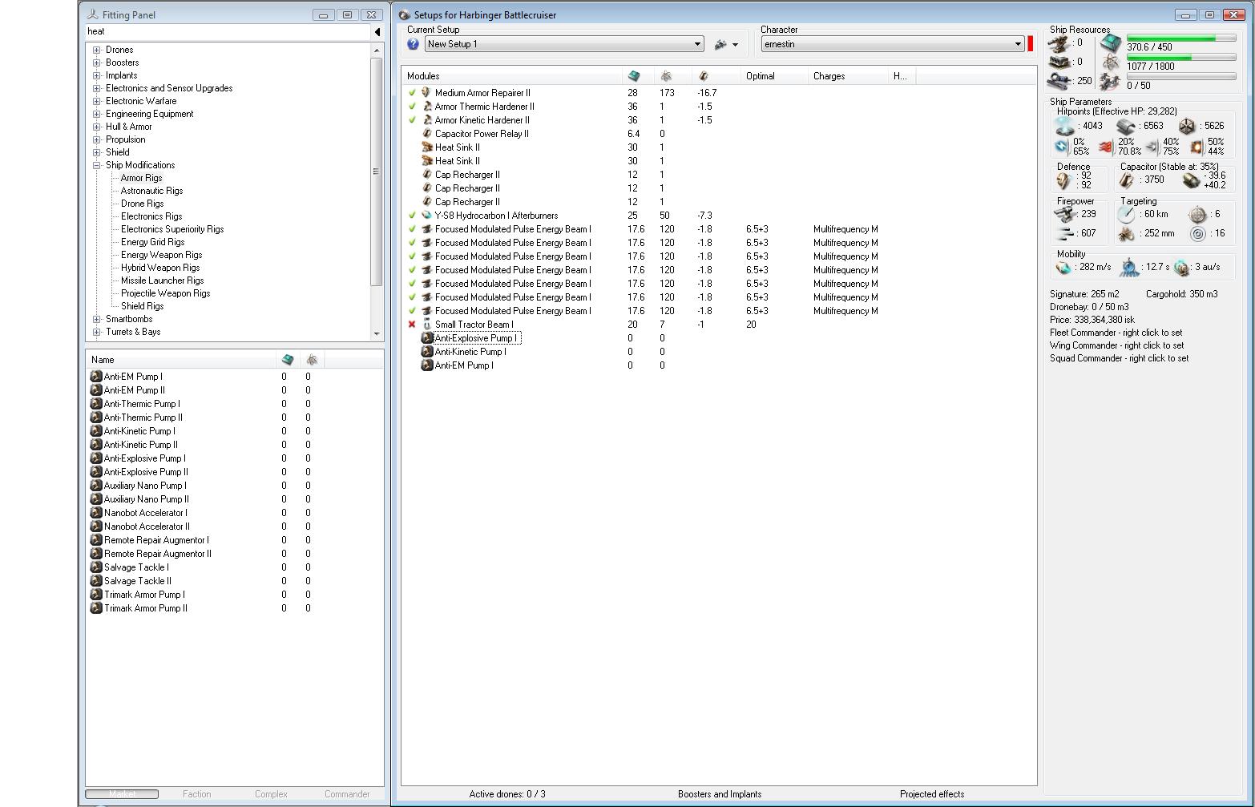Viewport: 1255px width, 807px height.
Task: Click the Medium Armor Repairer II module icon
Action: click(427, 93)
